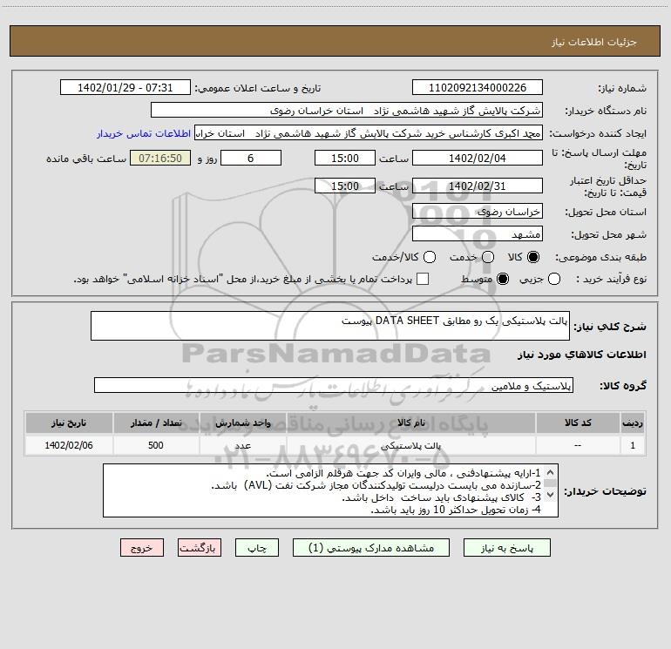Click the بازگشت back button
671x649 pixels.
[200, 548]
